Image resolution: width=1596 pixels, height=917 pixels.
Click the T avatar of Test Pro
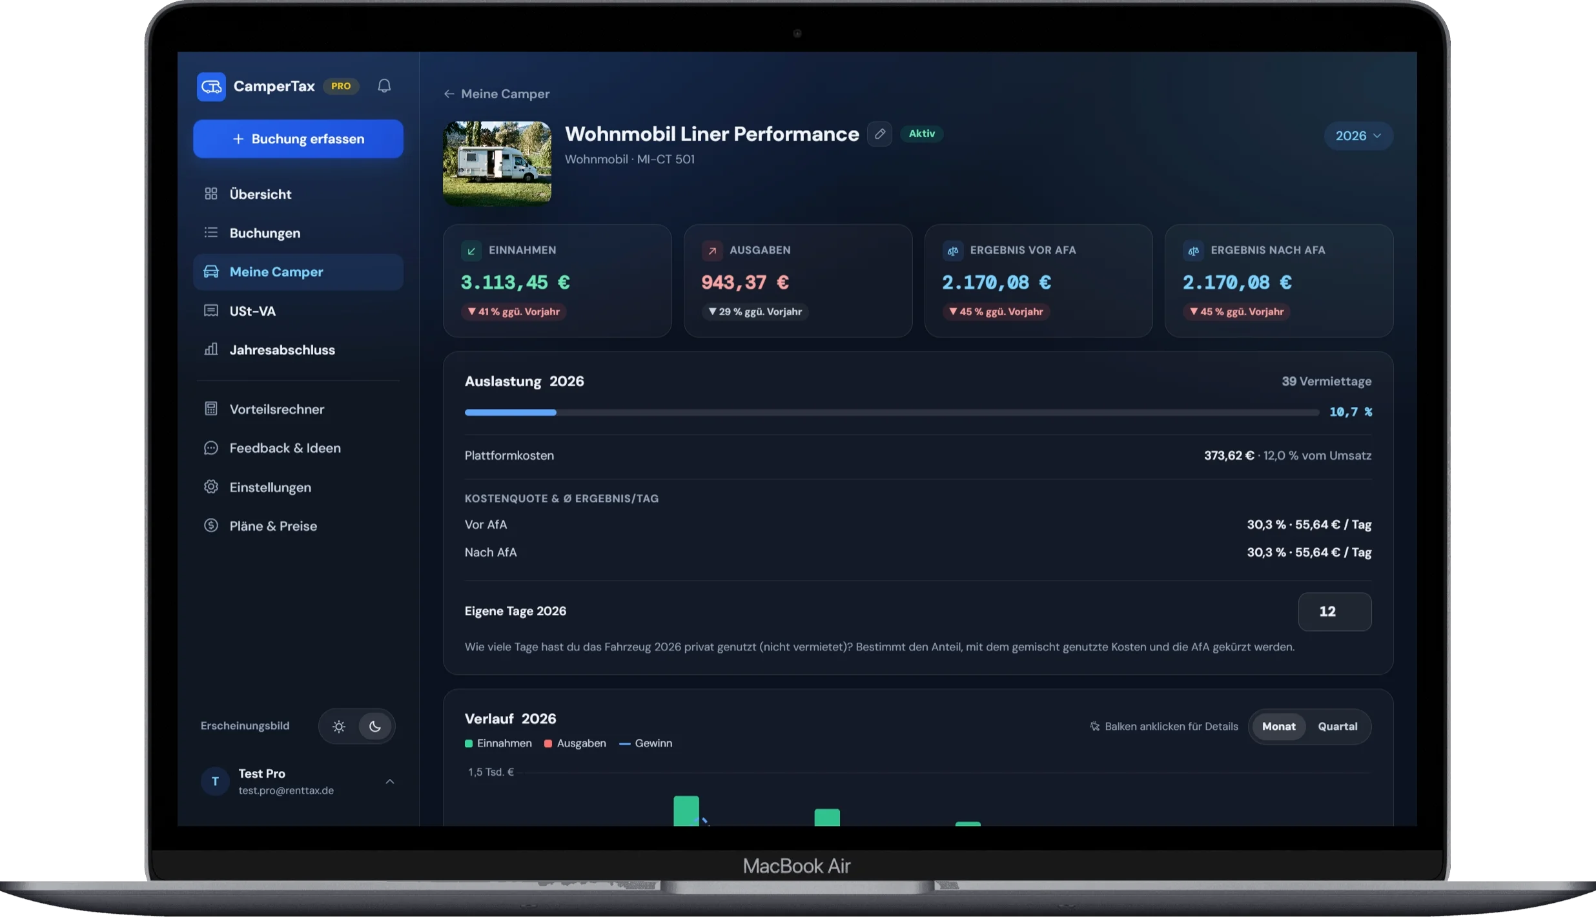215,781
